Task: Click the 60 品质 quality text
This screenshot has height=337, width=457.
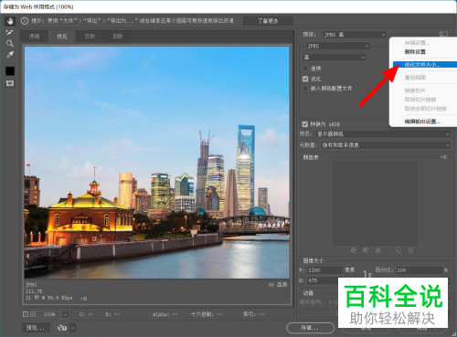Action: 278,285
